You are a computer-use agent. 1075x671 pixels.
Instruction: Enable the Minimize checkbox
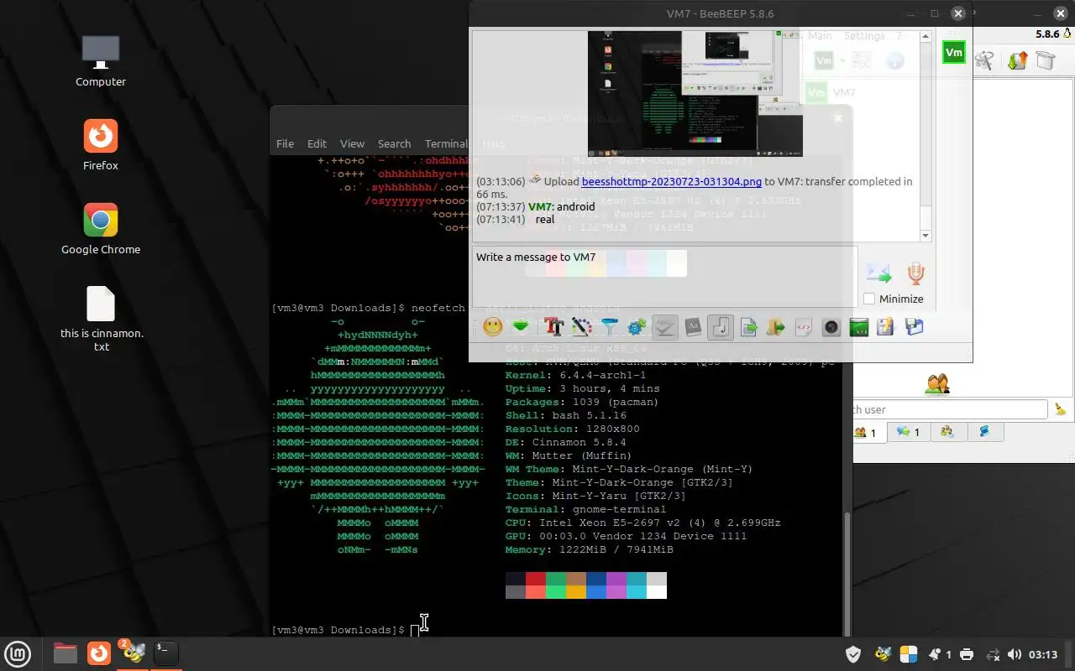869,299
